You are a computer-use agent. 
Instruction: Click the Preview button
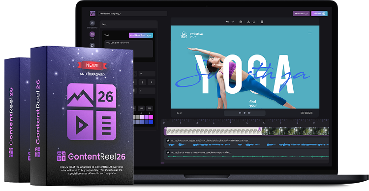(x=301, y=14)
